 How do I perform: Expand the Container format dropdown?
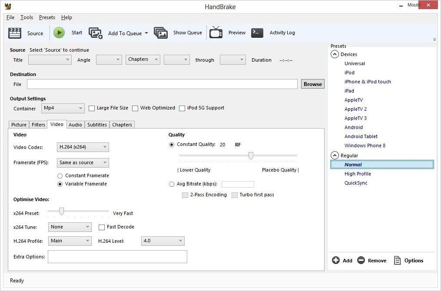coord(63,108)
